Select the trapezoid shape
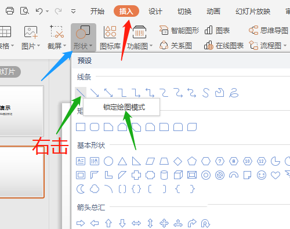 [x=164, y=161]
